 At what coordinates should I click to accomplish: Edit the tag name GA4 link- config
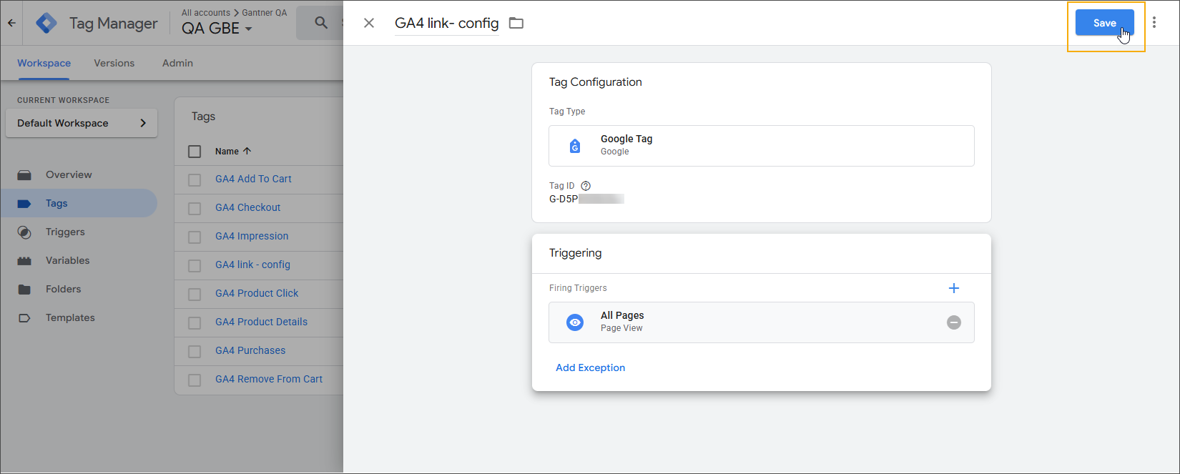tap(447, 23)
